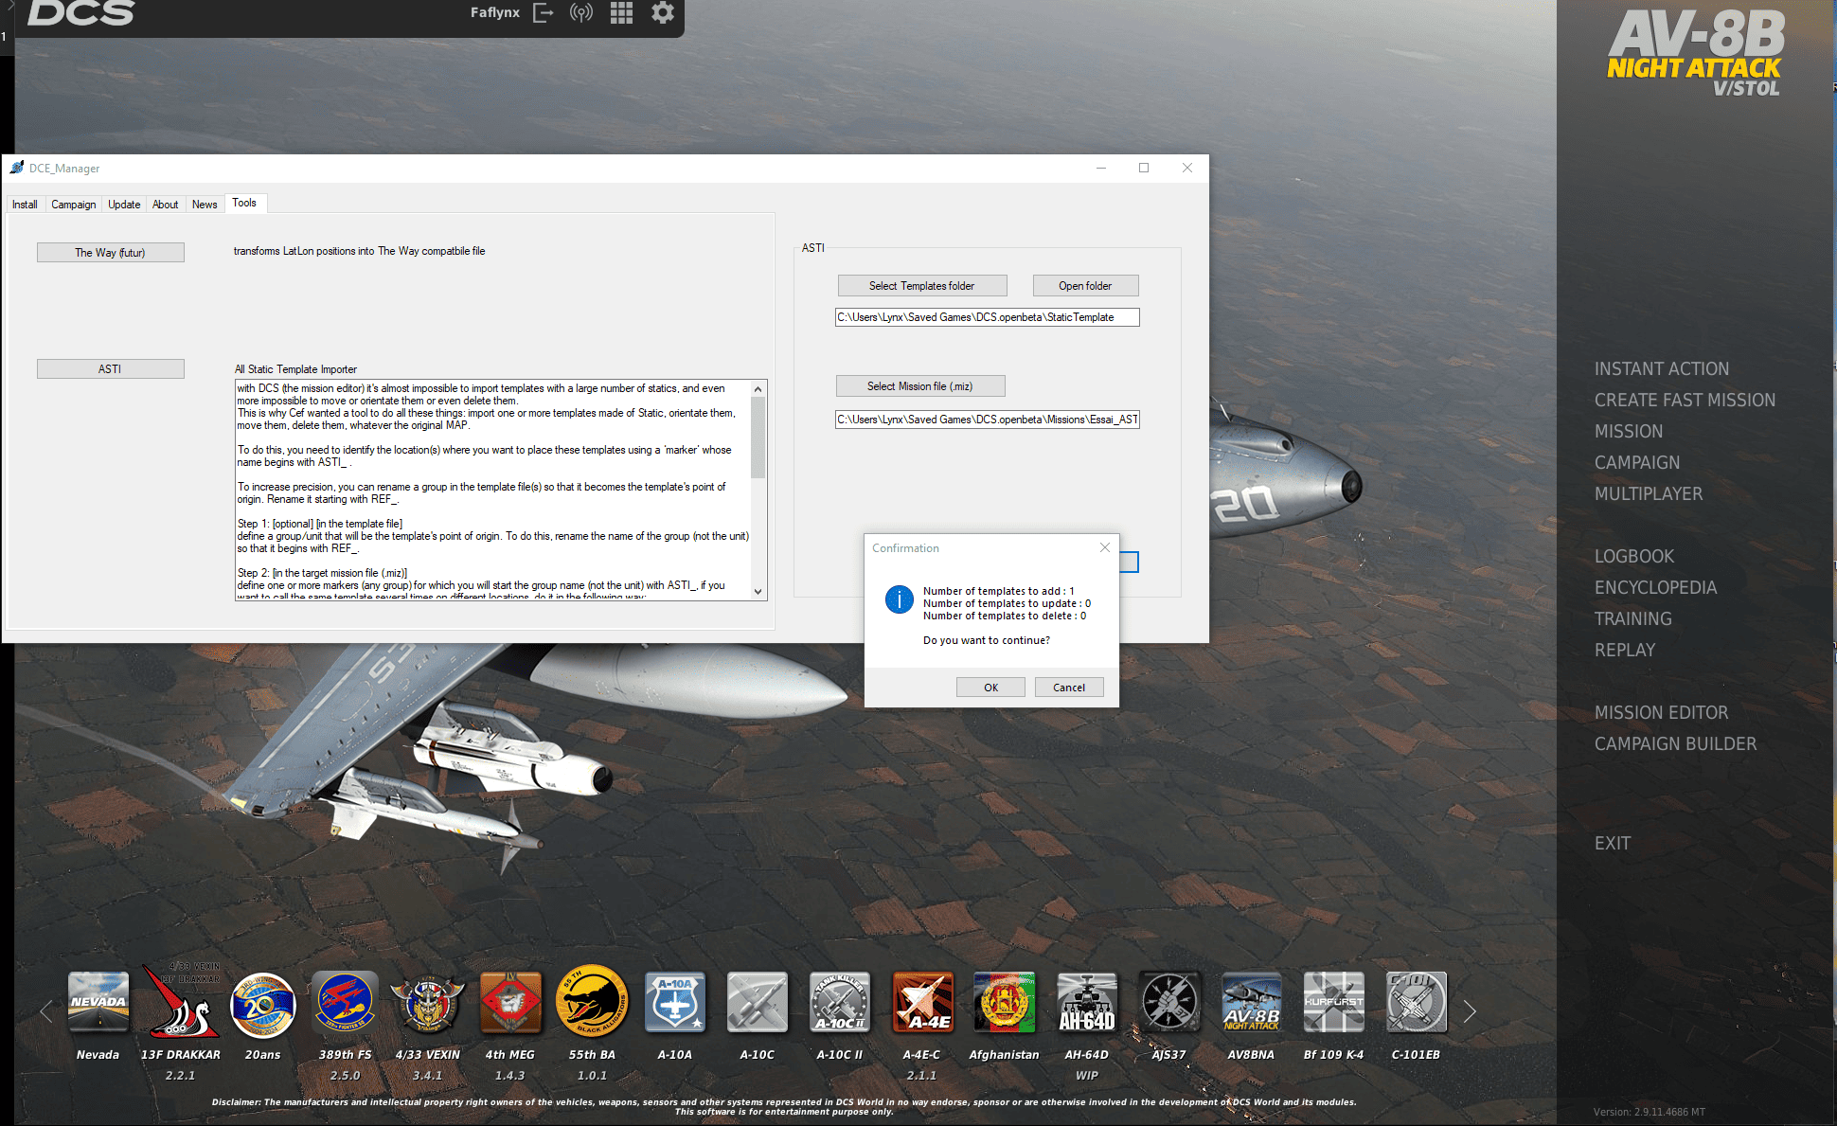Open TRAINING in DCS menu

1633,619
